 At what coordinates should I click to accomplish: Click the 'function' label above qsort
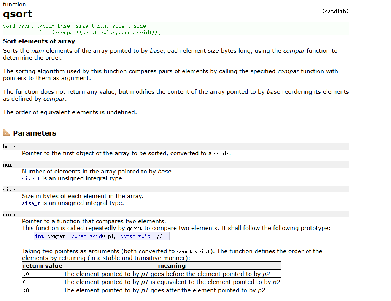(14, 5)
